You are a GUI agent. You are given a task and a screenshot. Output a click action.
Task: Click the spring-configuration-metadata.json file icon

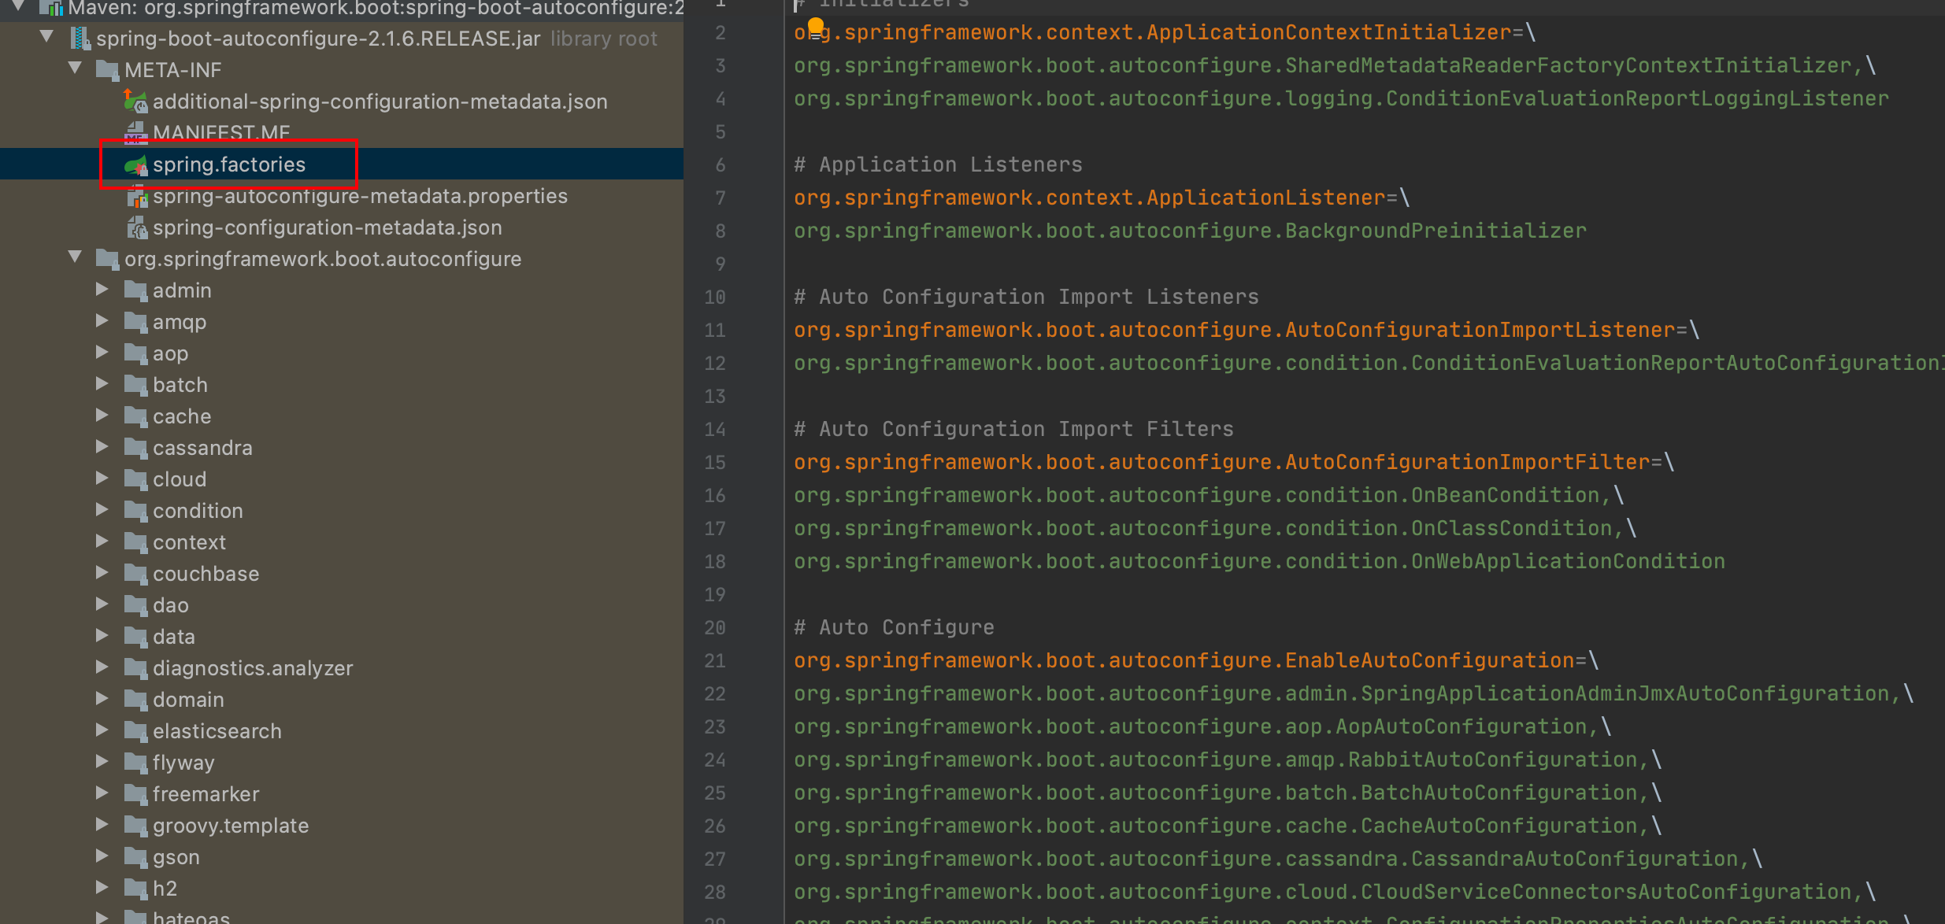137,227
